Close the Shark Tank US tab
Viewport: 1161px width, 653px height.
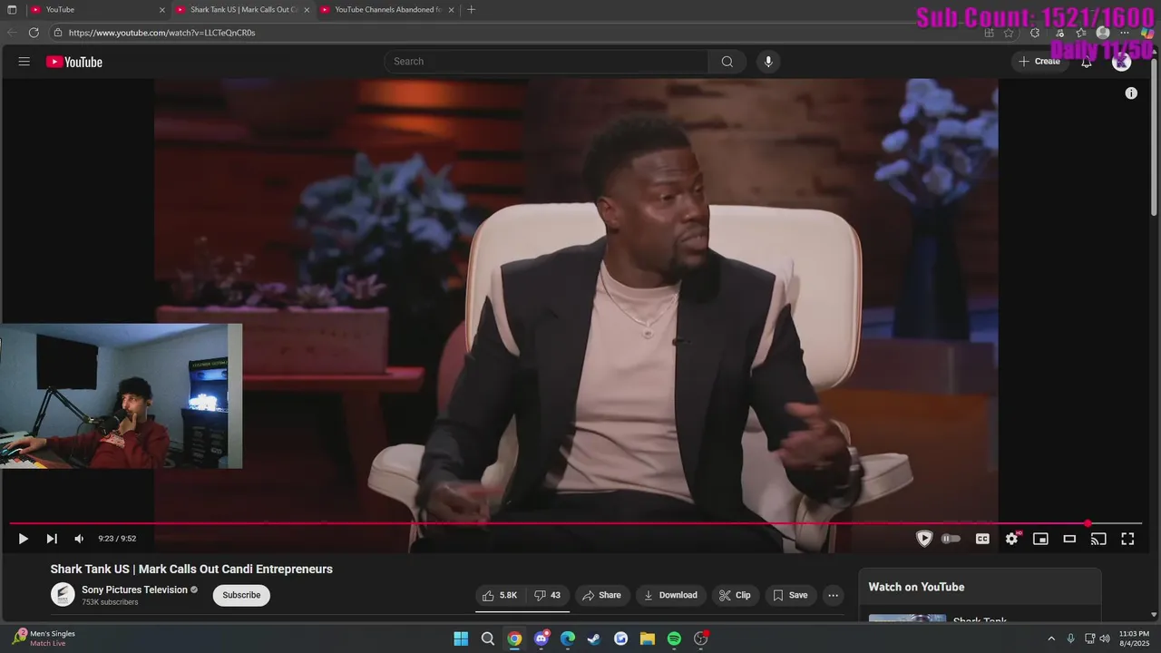(307, 10)
